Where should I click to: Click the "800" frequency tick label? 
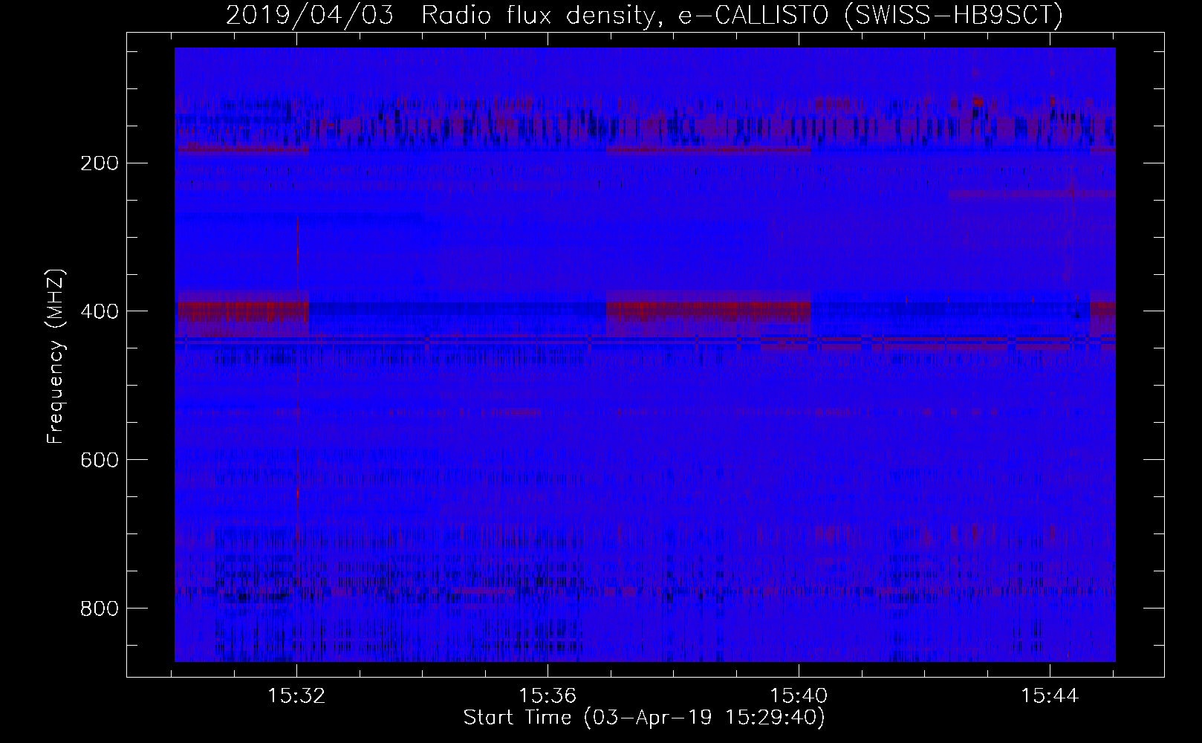[x=99, y=609]
